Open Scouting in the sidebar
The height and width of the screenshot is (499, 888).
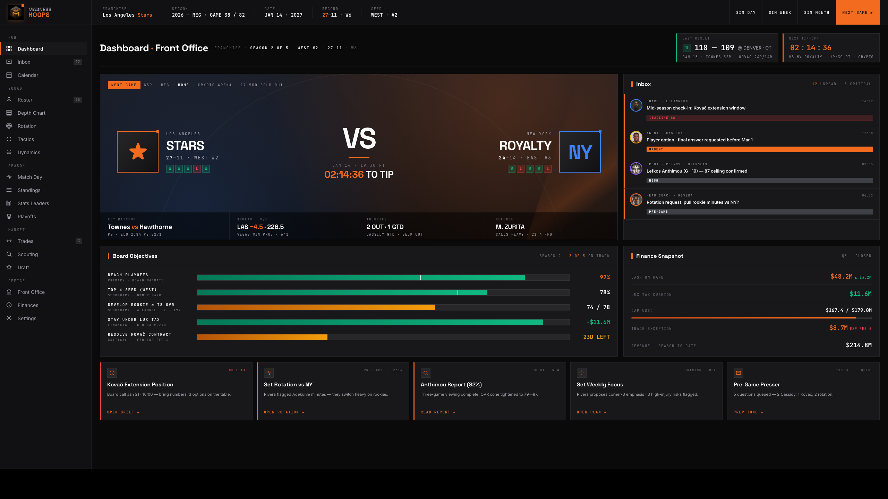tap(44, 254)
